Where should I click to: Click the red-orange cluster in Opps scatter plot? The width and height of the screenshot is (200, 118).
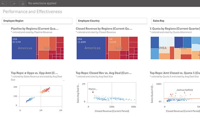(45, 90)
